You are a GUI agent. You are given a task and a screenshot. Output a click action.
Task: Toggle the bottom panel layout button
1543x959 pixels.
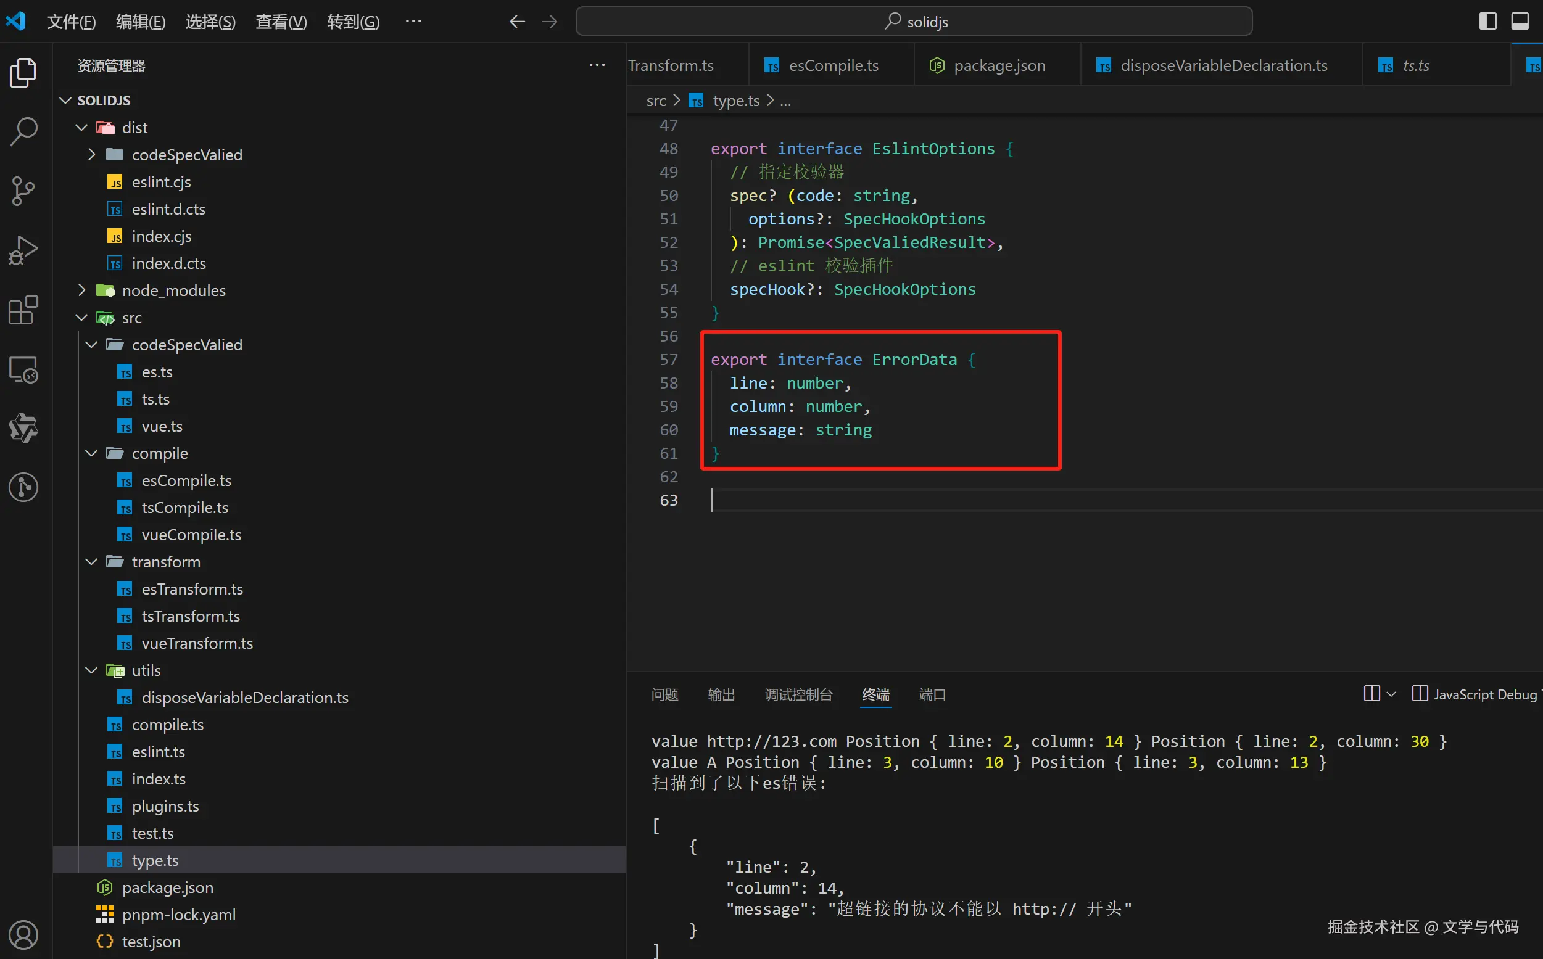click(x=1520, y=22)
